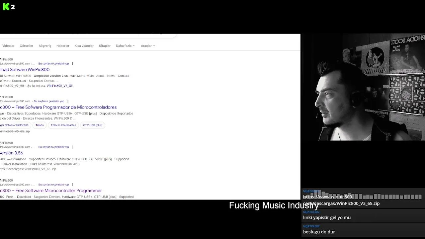Switch to the Görseller search tab

pyautogui.click(x=27, y=46)
